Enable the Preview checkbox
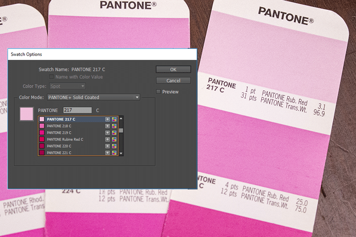 [158, 92]
